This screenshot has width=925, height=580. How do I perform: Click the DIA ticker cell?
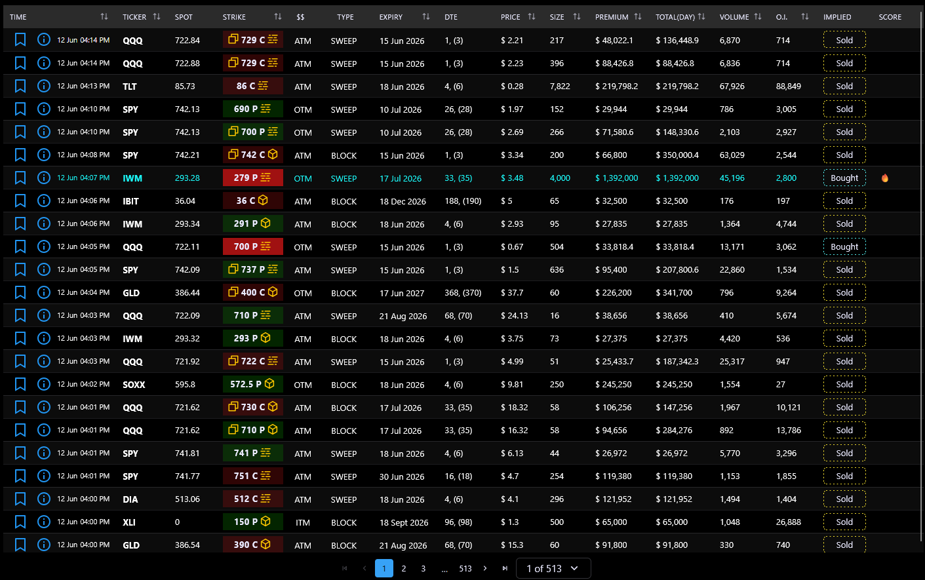pyautogui.click(x=130, y=499)
